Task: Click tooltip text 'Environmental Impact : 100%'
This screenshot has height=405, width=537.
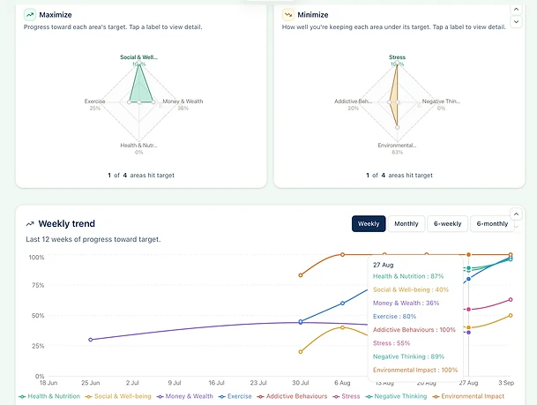Action: (415, 370)
